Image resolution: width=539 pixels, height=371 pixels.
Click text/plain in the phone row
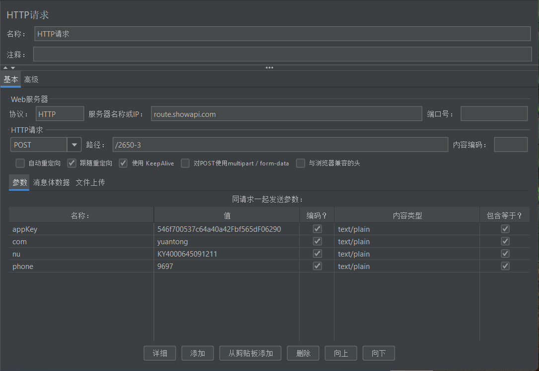(x=354, y=266)
